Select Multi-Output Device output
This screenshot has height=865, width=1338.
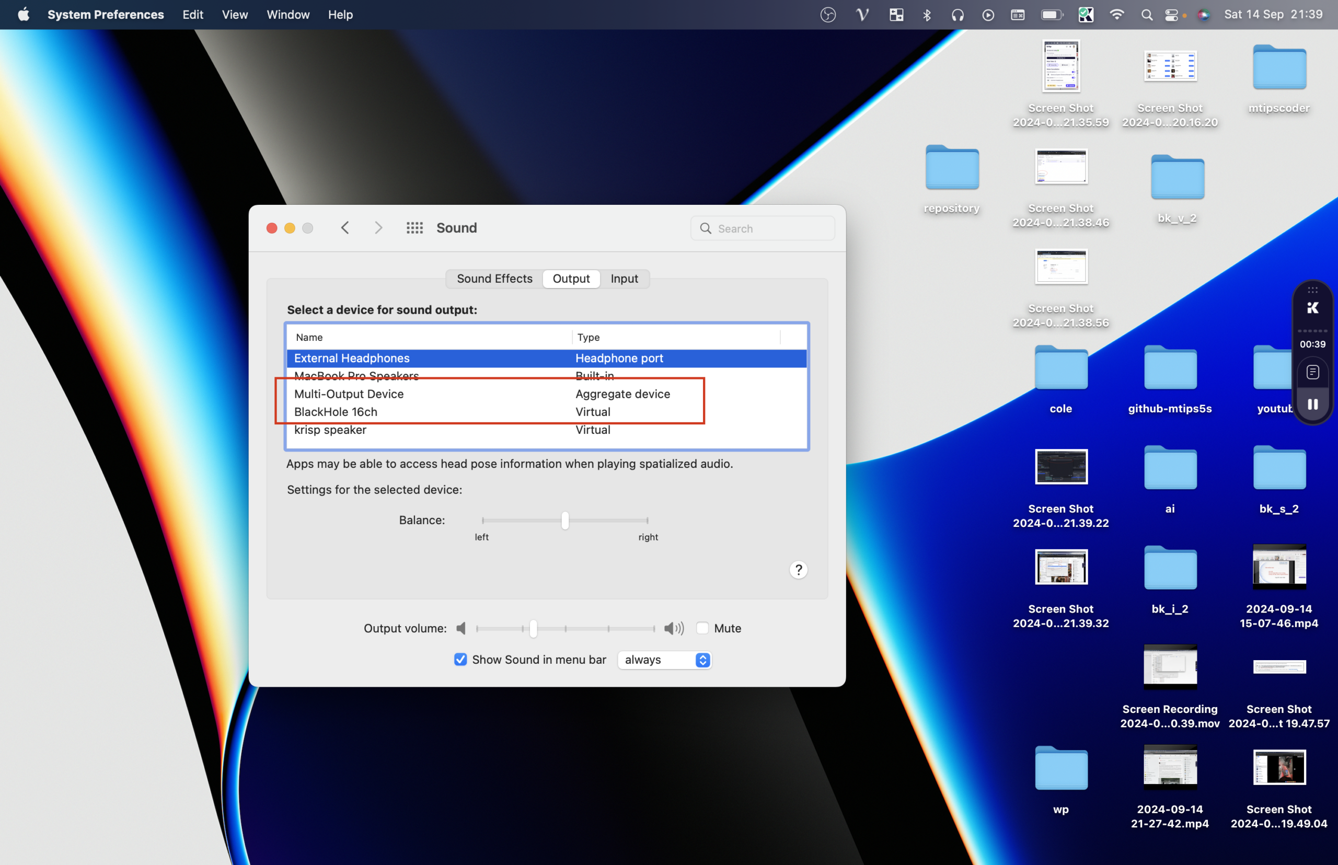347,394
